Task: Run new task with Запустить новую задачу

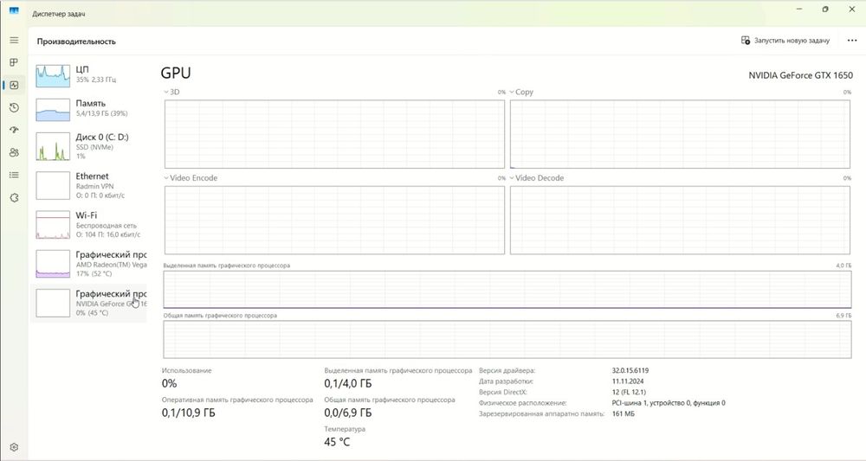Action: coord(785,41)
